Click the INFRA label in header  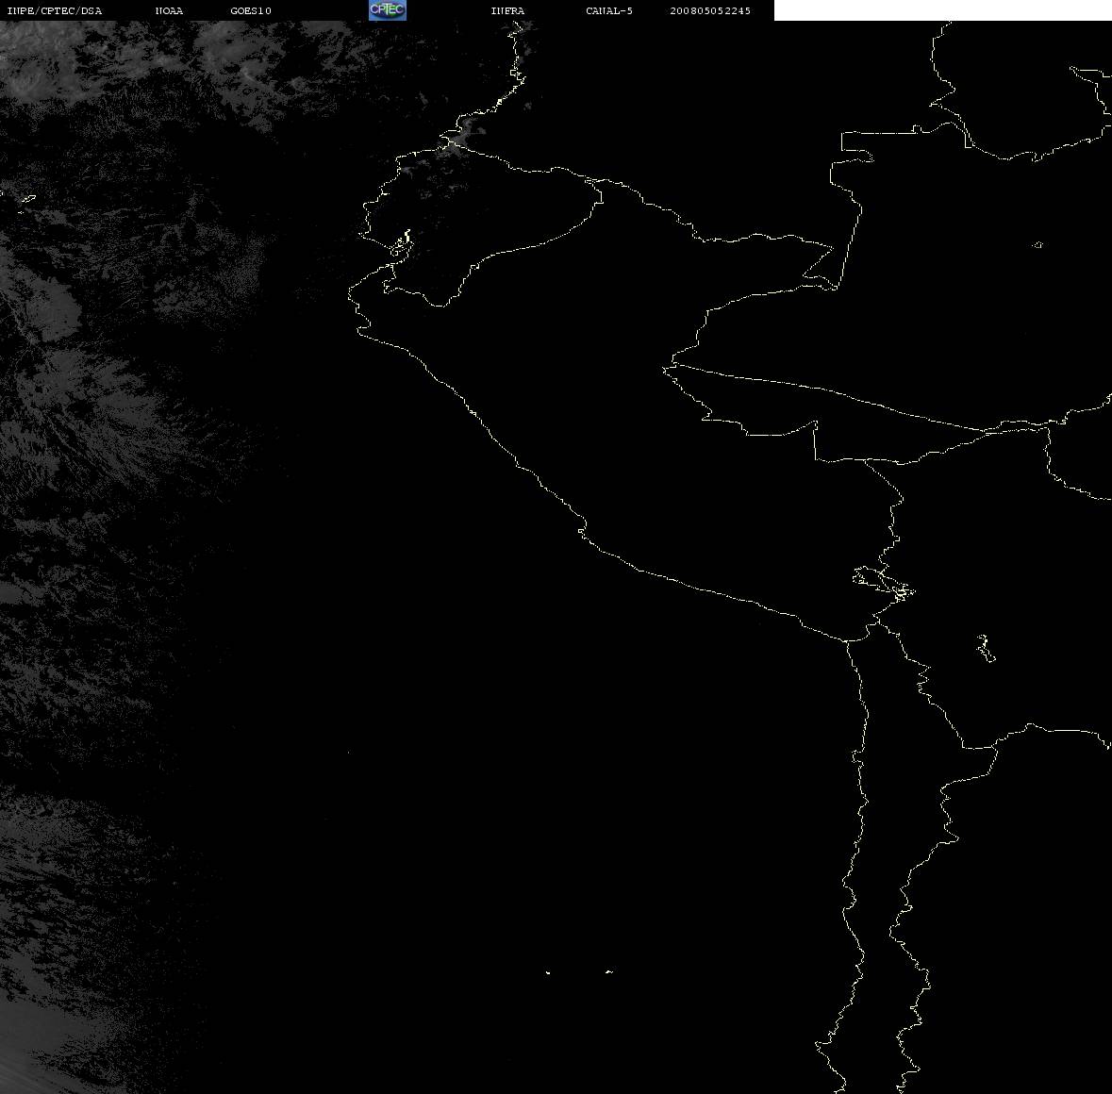(507, 10)
